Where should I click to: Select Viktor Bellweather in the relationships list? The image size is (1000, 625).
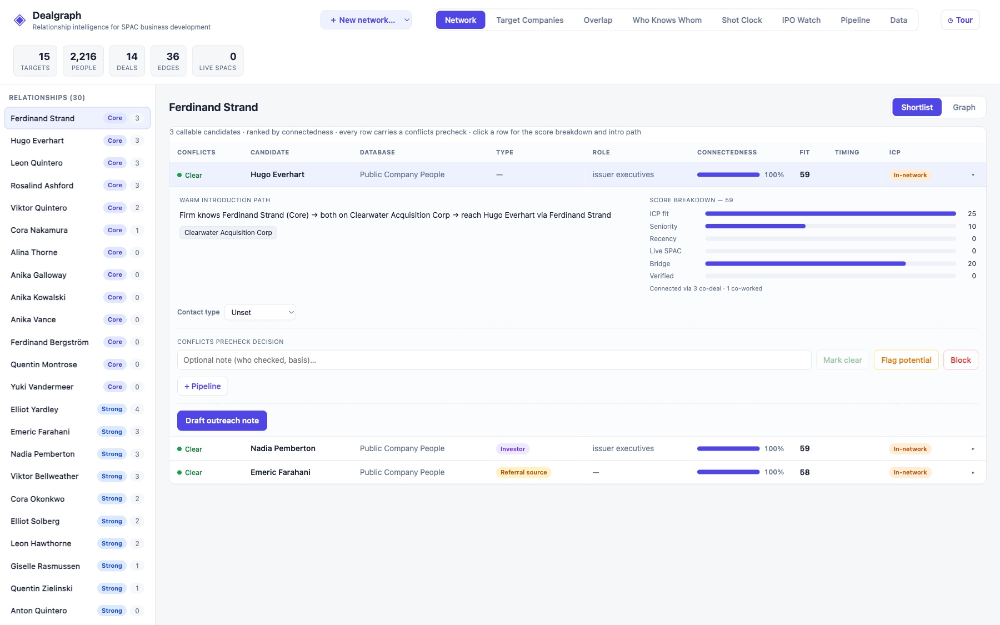[77, 476]
